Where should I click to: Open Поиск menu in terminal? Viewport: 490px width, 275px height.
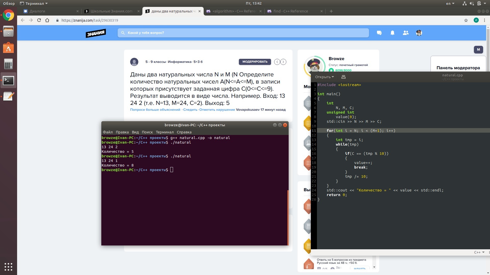(147, 132)
